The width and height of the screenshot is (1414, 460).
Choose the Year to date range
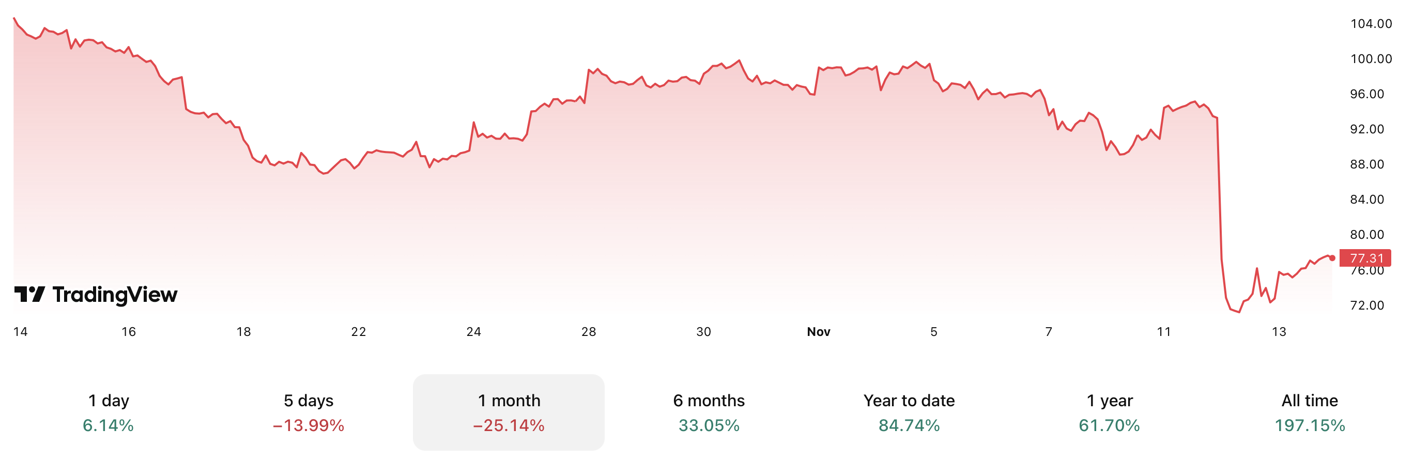(x=909, y=412)
